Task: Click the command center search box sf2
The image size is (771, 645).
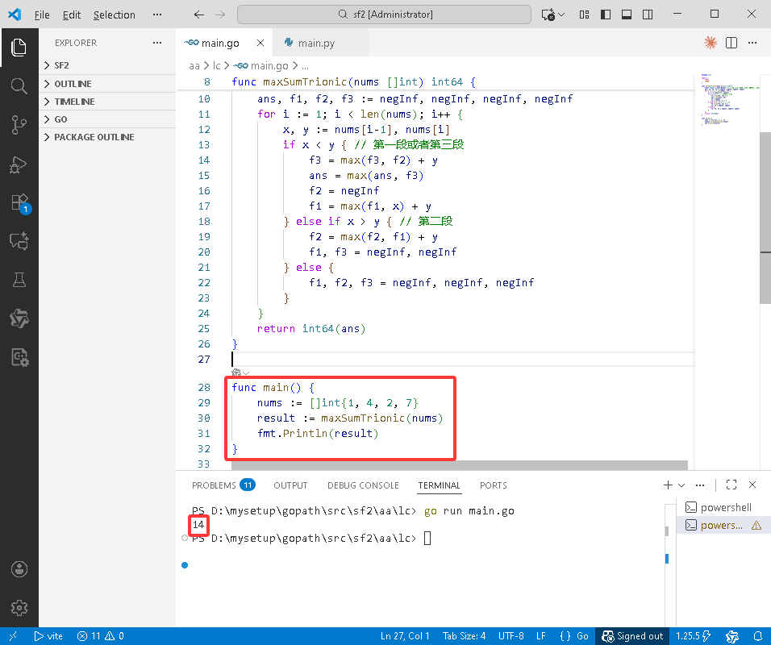Action: pyautogui.click(x=384, y=15)
